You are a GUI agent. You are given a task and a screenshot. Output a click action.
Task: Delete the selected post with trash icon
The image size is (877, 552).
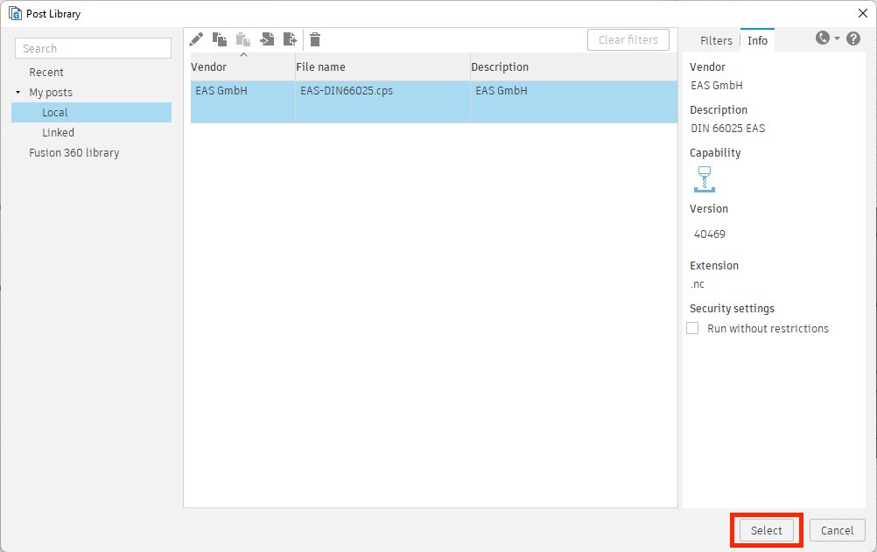[315, 39]
